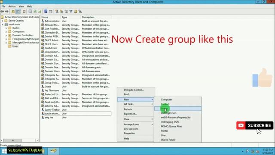Image resolution: width=275 pixels, height=155 pixels.
Task: Choose User from the New submenu
Action: (x=177, y=135)
